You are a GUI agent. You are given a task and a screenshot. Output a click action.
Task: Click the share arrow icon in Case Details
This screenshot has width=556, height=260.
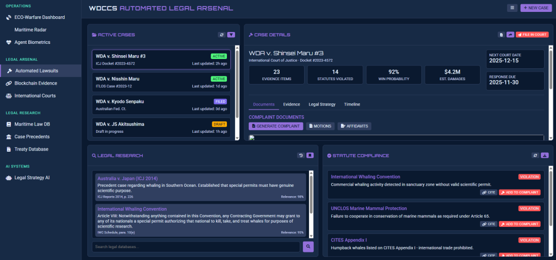[510, 35]
